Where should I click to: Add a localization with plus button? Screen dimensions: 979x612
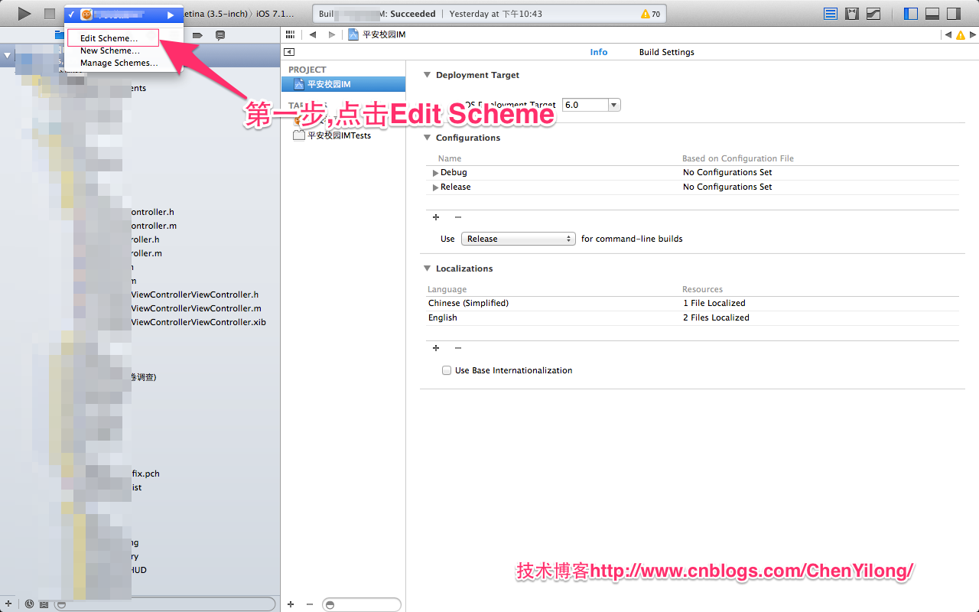point(436,348)
